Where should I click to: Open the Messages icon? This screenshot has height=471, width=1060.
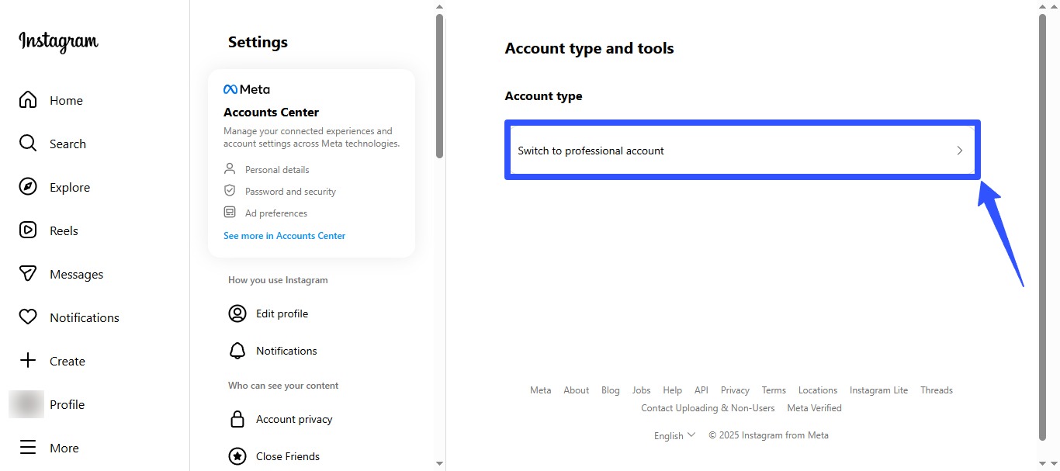click(x=28, y=274)
